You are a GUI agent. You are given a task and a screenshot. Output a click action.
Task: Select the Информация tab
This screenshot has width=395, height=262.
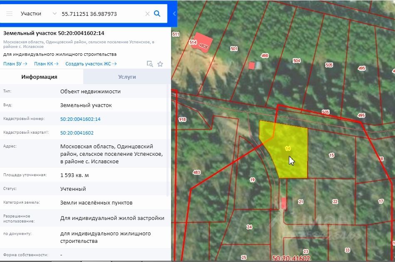tap(40, 77)
